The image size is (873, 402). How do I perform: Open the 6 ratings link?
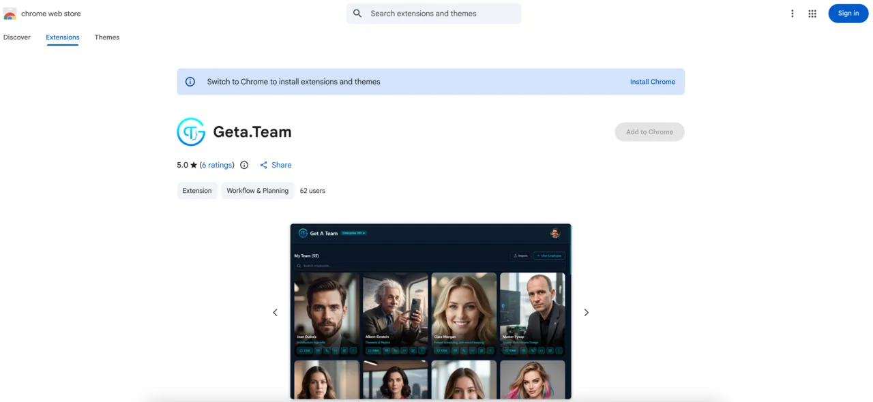[x=217, y=165]
